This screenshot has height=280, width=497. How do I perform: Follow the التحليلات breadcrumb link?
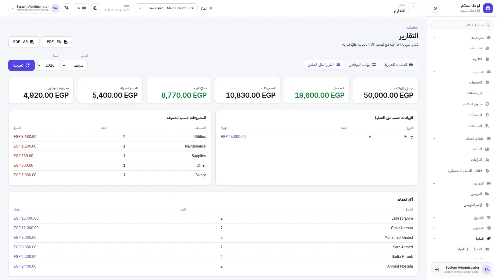tap(412, 27)
